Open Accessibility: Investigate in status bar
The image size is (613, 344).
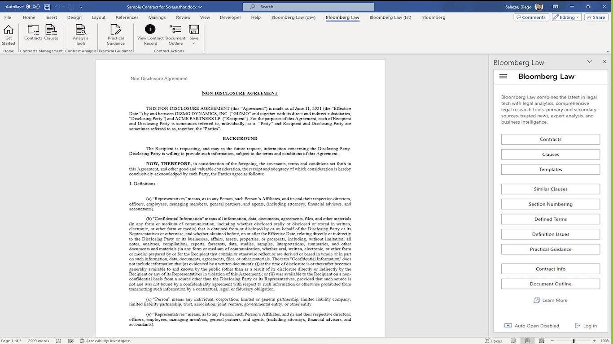tap(105, 341)
